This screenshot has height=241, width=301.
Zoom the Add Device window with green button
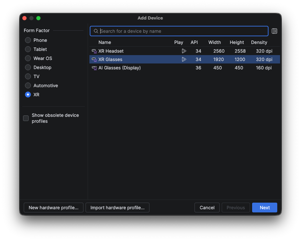pos(38,18)
